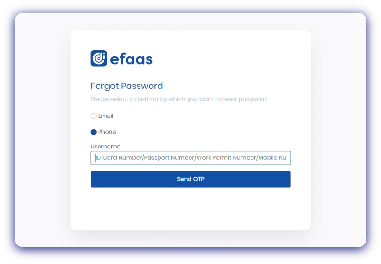Focus the Username input field
This screenshot has width=381, height=264.
tap(190, 158)
